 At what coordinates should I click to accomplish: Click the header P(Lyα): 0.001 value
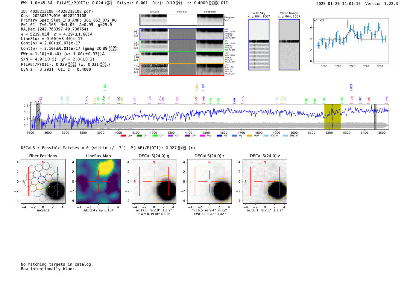coord(132,3)
